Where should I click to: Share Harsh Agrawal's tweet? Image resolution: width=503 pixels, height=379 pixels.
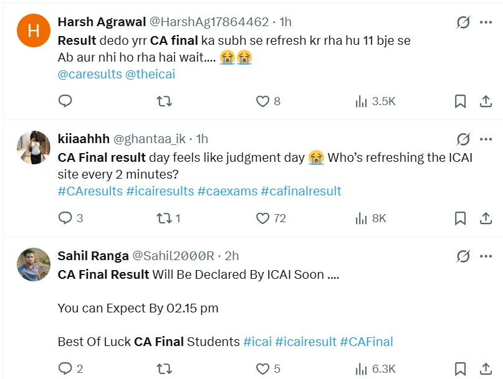click(486, 101)
